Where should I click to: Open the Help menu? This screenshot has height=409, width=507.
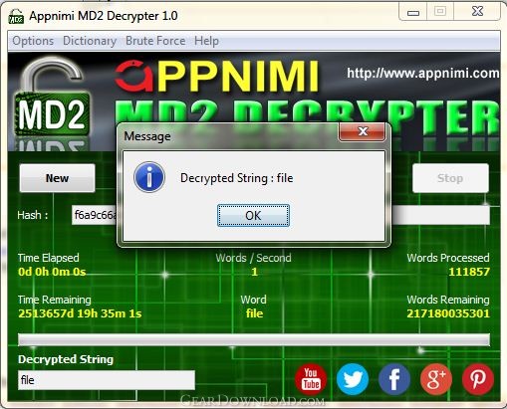[x=206, y=41]
